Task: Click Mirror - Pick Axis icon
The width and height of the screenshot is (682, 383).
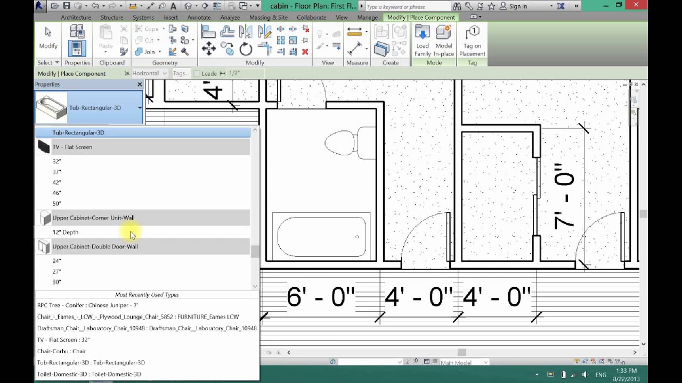Action: (x=246, y=32)
